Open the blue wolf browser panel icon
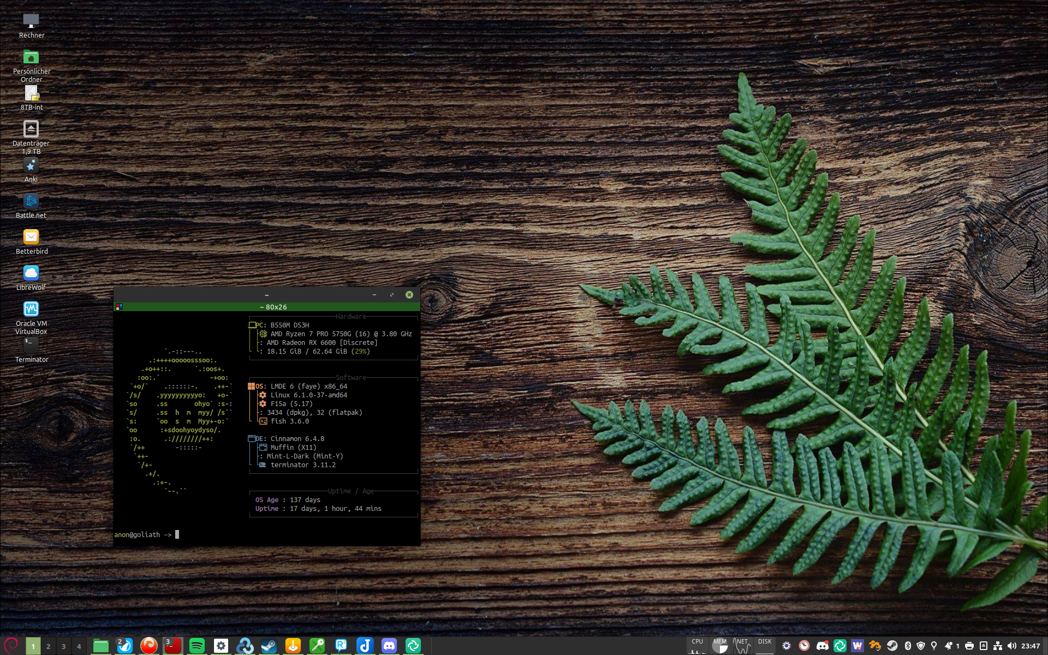This screenshot has height=655, width=1048. click(x=125, y=646)
